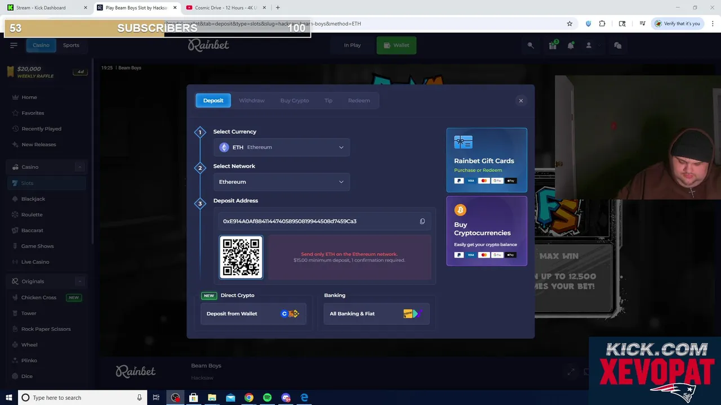
Task: Open the Redeem tab
Action: pyautogui.click(x=359, y=101)
